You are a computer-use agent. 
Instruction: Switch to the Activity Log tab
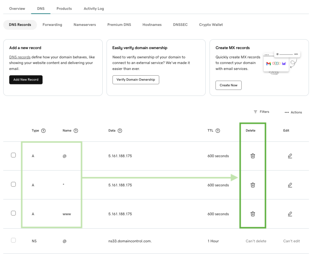pyautogui.click(x=94, y=9)
